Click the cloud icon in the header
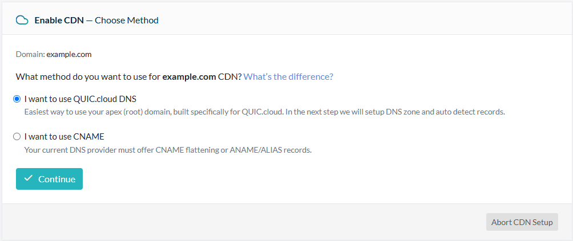Viewport: 573px width, 241px height. (x=22, y=20)
